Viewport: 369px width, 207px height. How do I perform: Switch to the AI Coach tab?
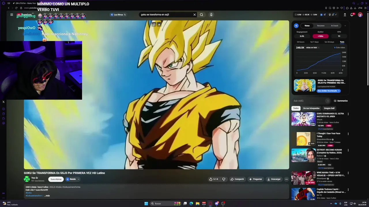coord(334,26)
